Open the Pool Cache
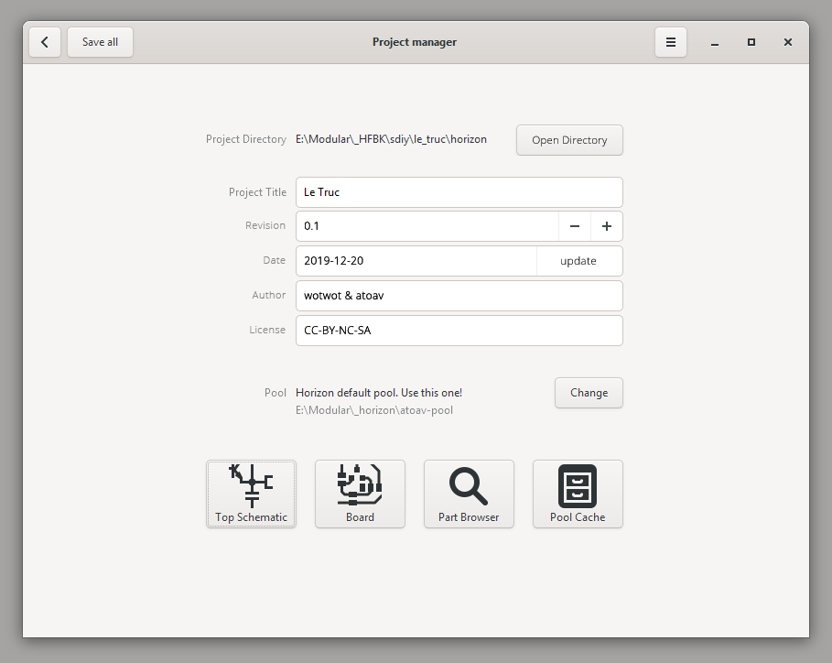 coord(578,494)
